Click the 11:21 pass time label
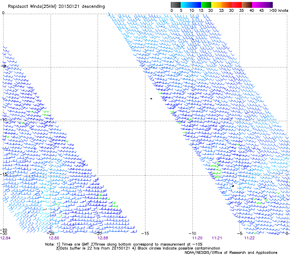Viewport: 290px width, 255px height. coord(217,238)
